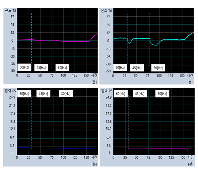Click the 압력 P6 axis title
Image resolution: width=198 pixels, height=169 pixels.
[107, 91]
